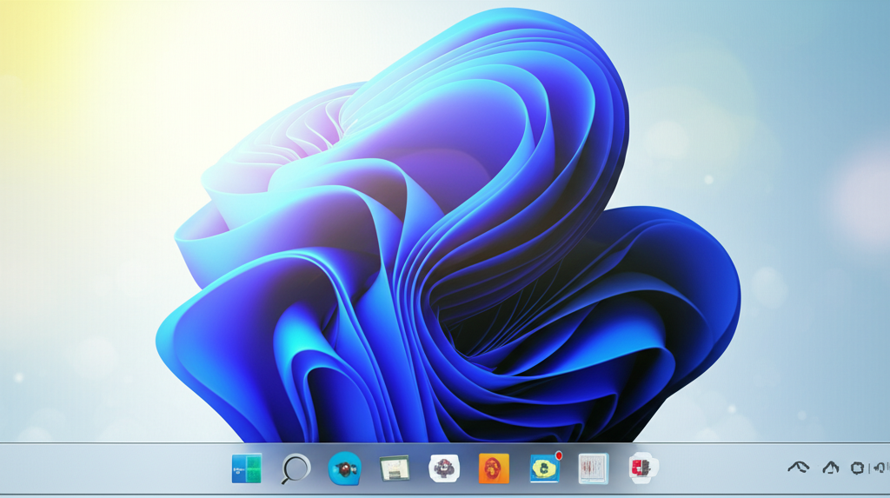
Task: Click the second system tray icon
Action: (x=830, y=468)
